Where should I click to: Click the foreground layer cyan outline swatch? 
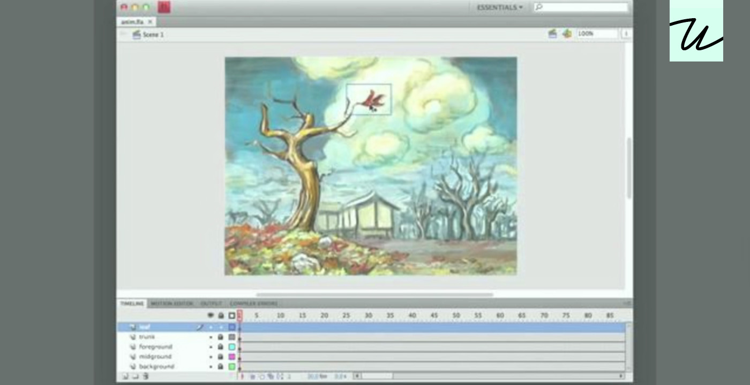(x=232, y=347)
